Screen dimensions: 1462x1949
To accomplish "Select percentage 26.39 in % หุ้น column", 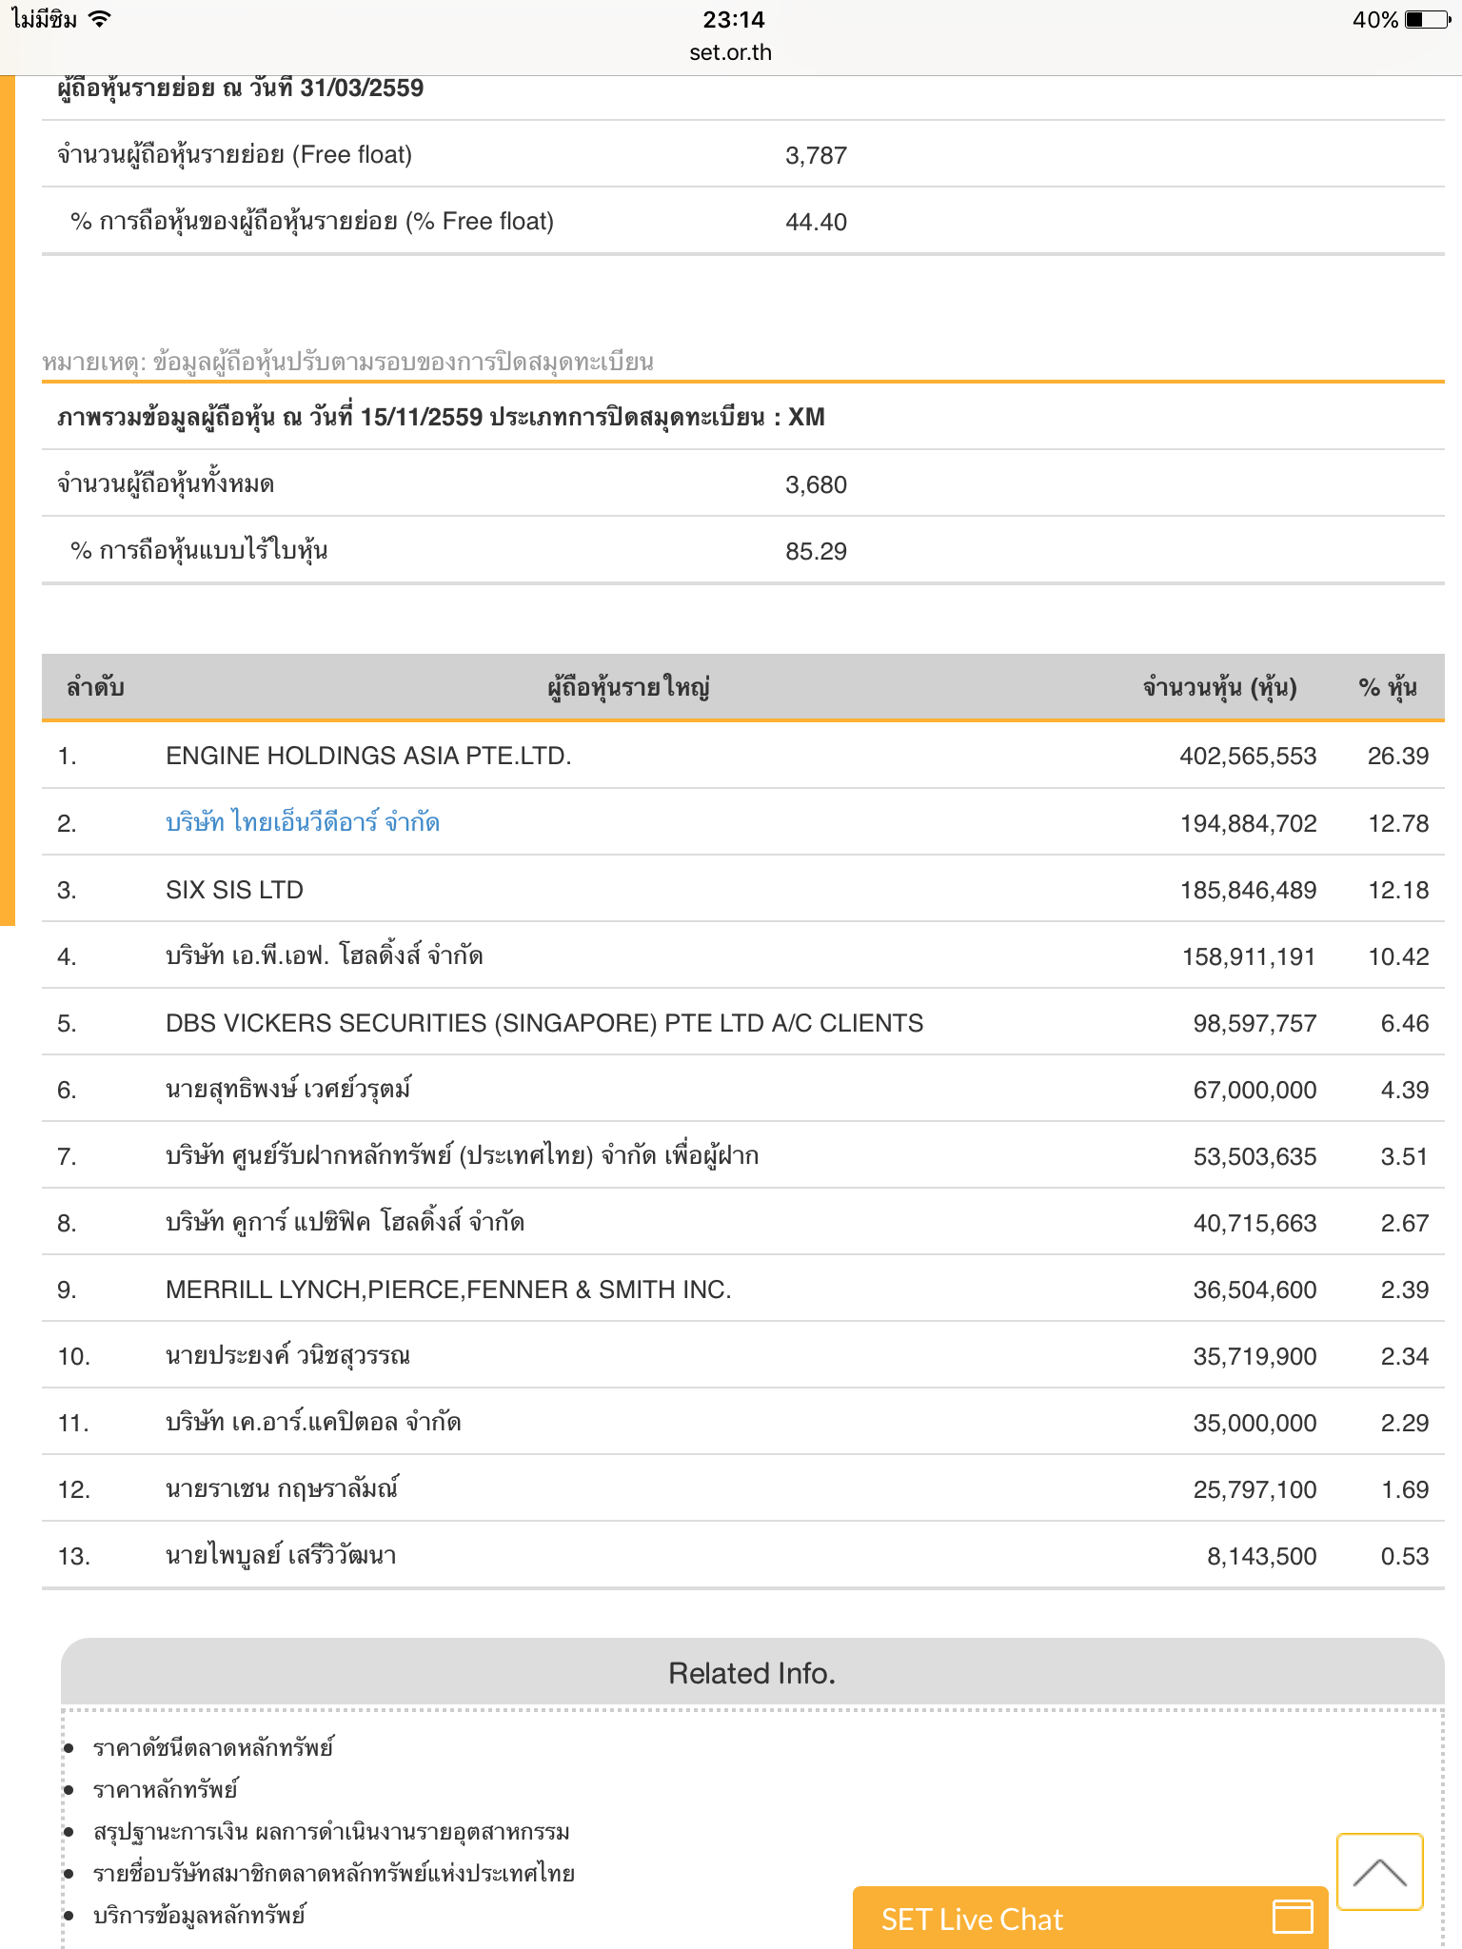I will point(1397,756).
